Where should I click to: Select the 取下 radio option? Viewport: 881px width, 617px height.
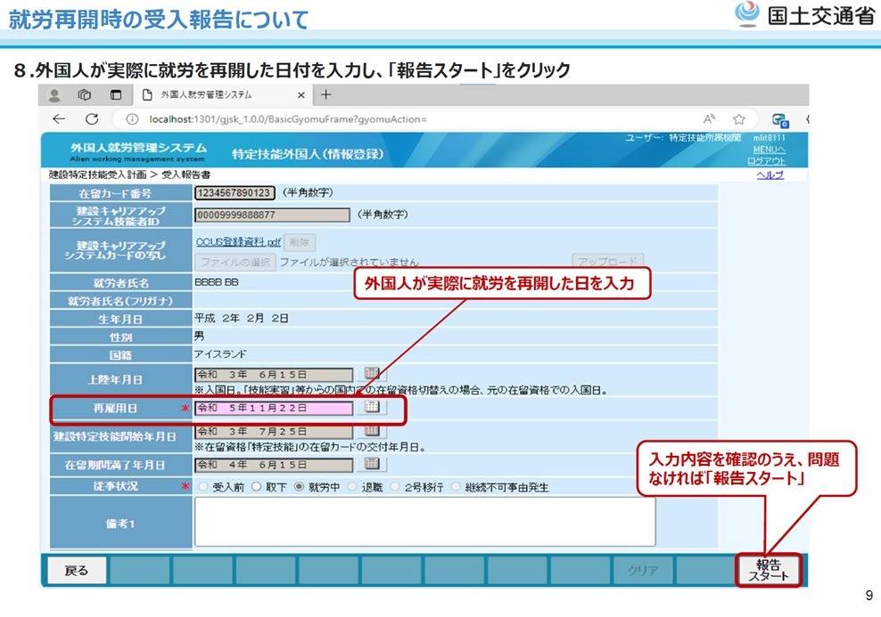click(x=256, y=487)
